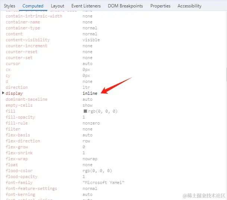This screenshot has height=200, width=227.
Task: Click the d property name
Action: point(7,81)
